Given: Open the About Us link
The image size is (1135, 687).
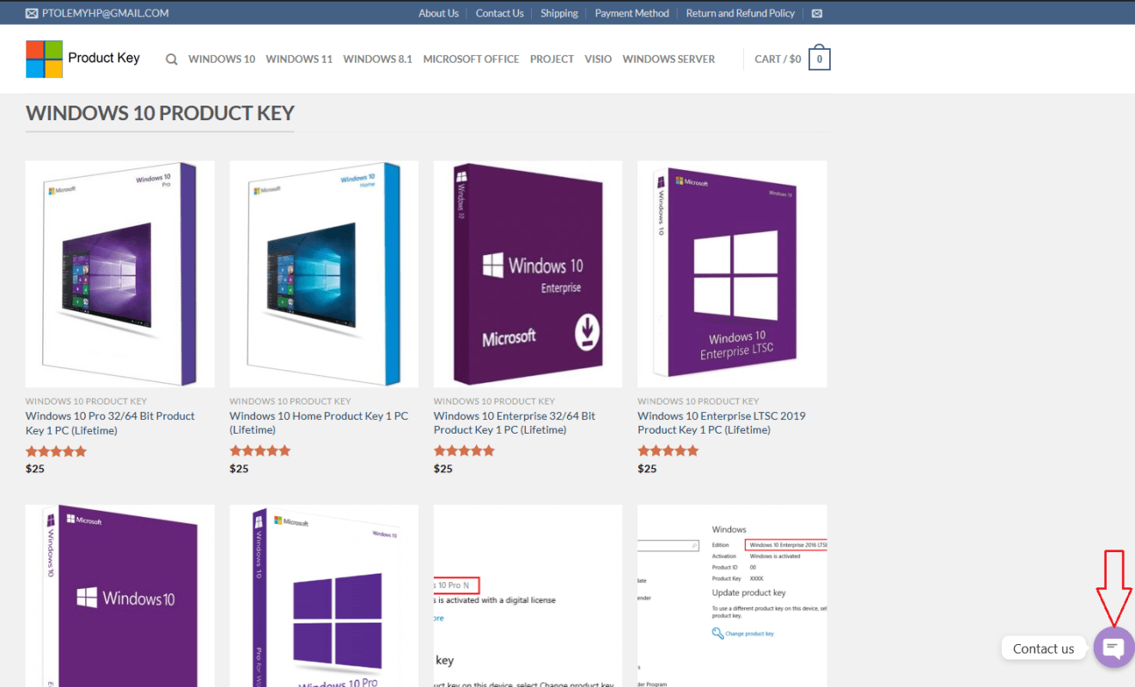Looking at the screenshot, I should tap(438, 13).
